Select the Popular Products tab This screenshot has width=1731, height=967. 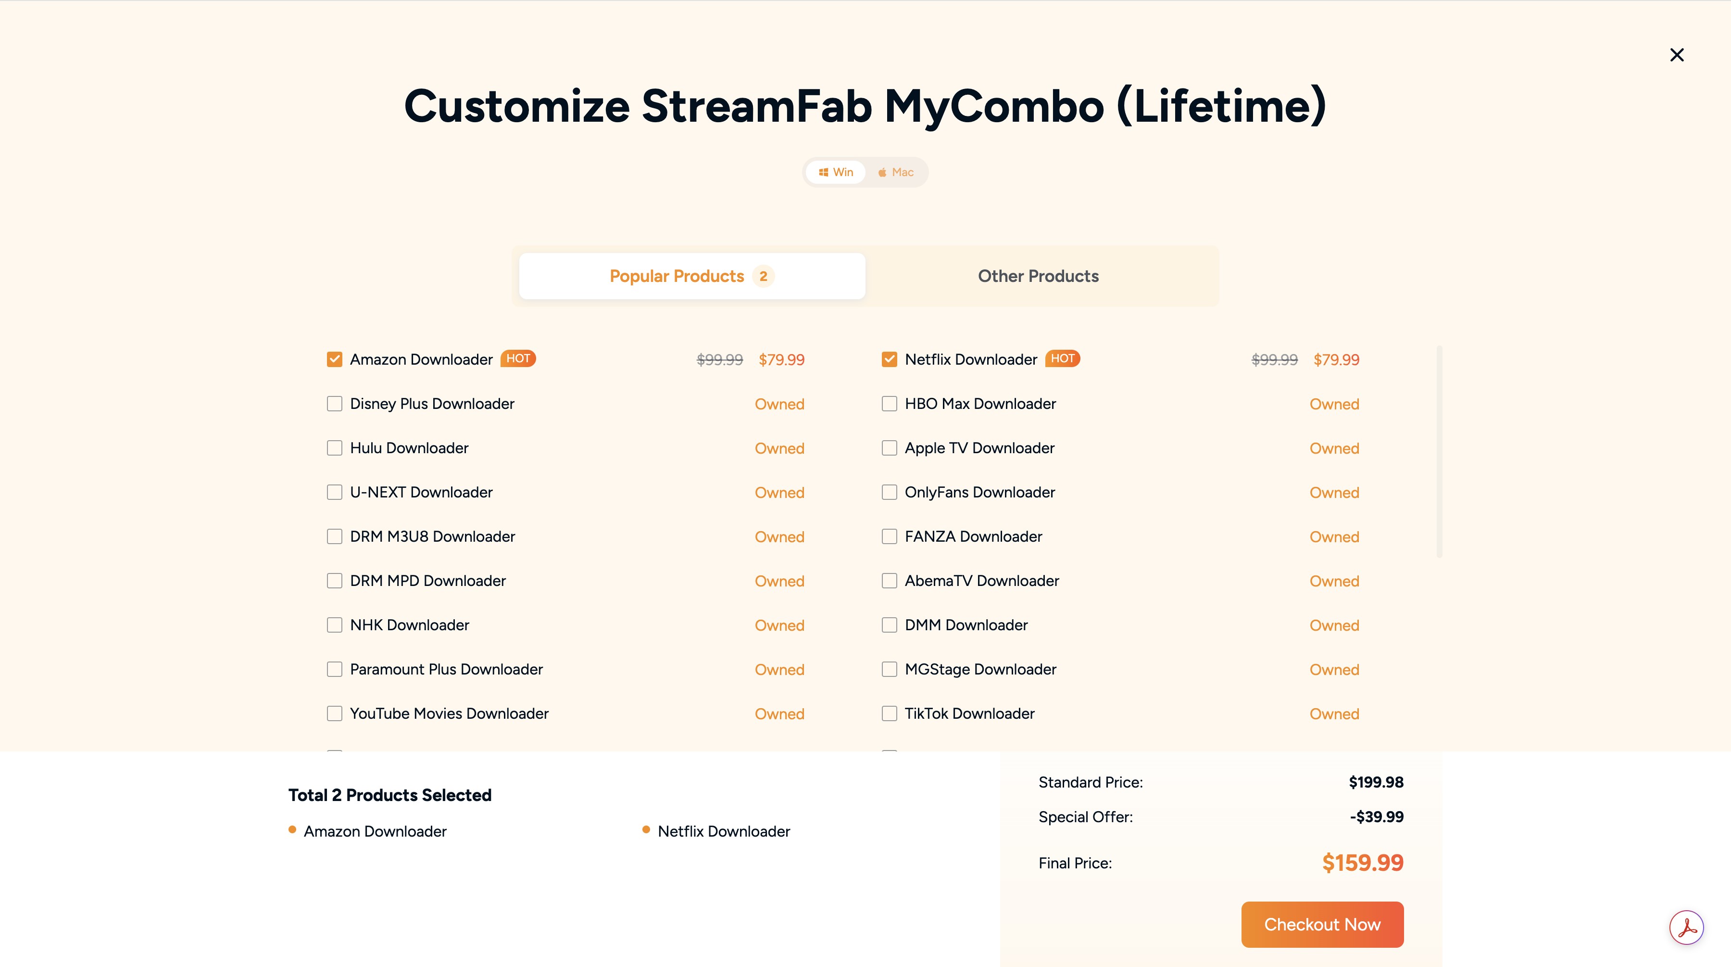691,276
